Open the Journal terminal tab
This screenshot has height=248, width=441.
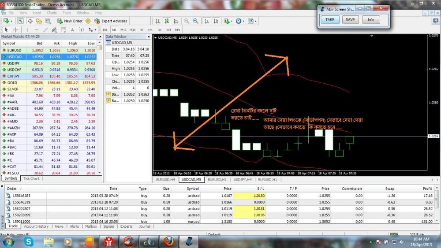[145, 226]
